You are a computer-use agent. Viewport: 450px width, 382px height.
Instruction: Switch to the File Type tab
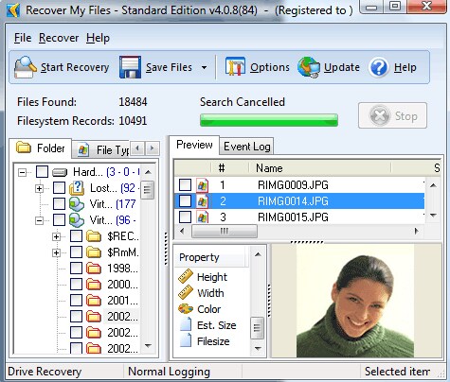point(101,149)
